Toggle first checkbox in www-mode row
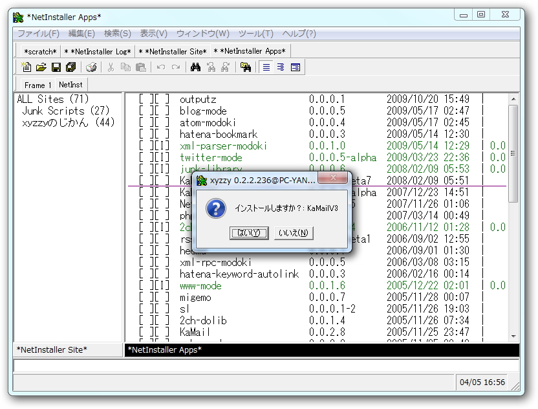This screenshot has width=538, height=409. [146, 285]
